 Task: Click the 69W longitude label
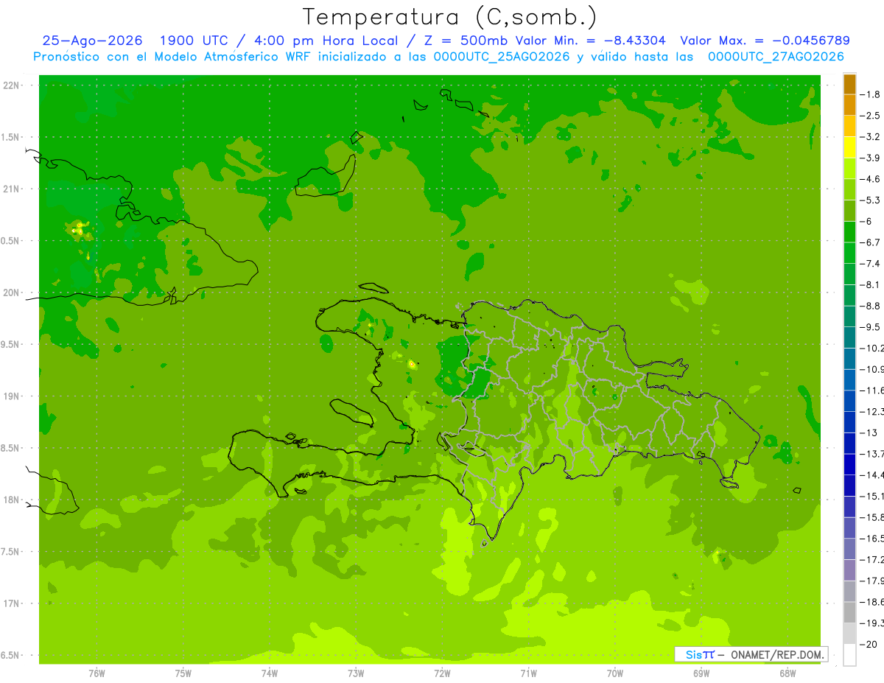click(x=701, y=673)
